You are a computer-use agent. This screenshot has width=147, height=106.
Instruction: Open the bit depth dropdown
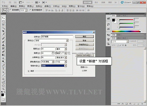pos(61,62)
